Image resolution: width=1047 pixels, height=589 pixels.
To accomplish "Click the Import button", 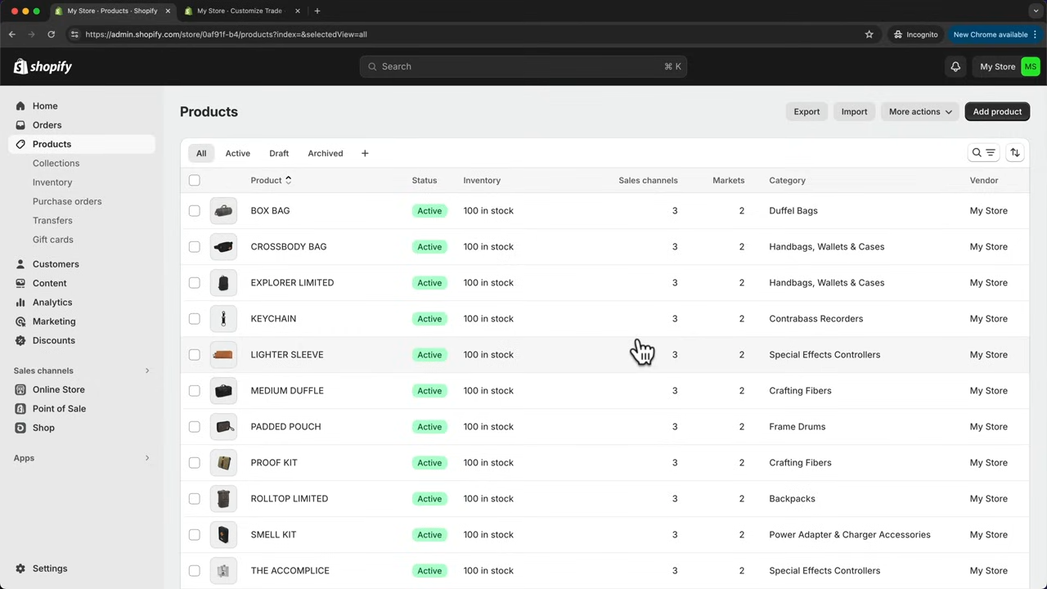I will [854, 111].
